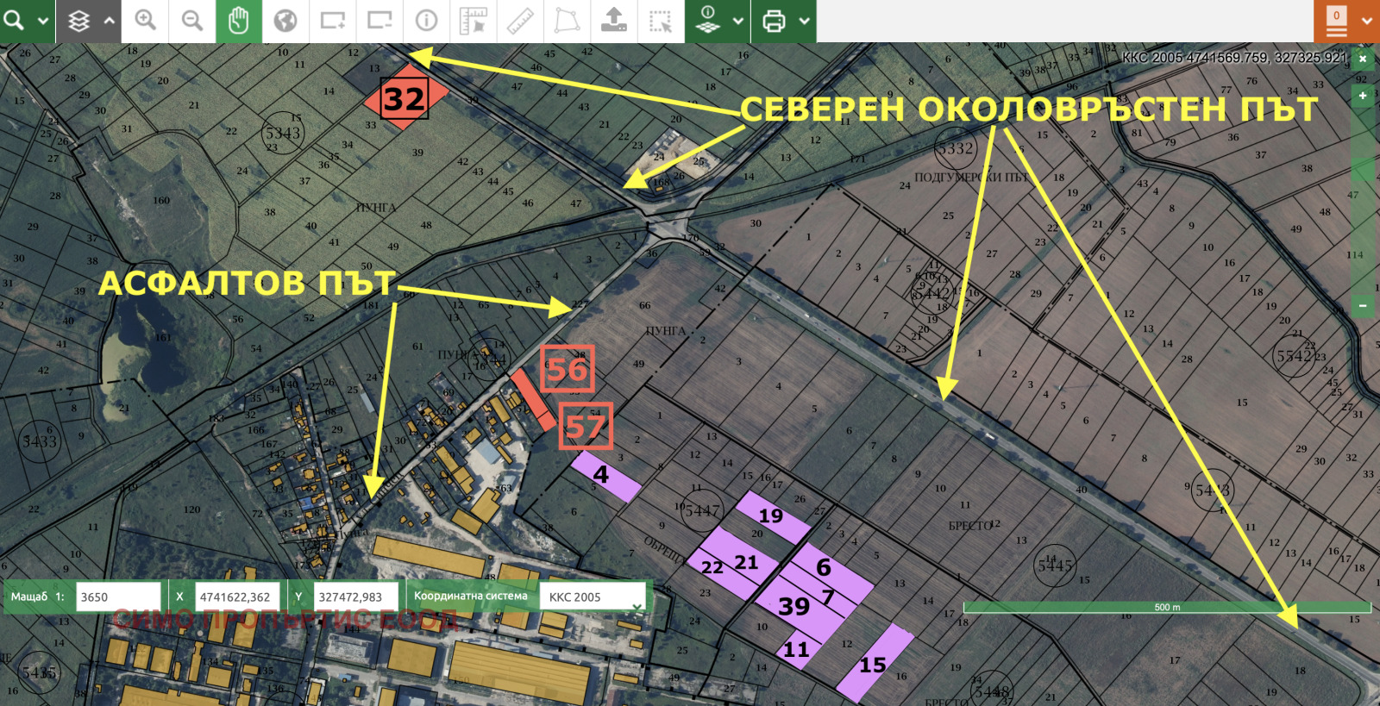Click the upload file icon

tap(613, 21)
